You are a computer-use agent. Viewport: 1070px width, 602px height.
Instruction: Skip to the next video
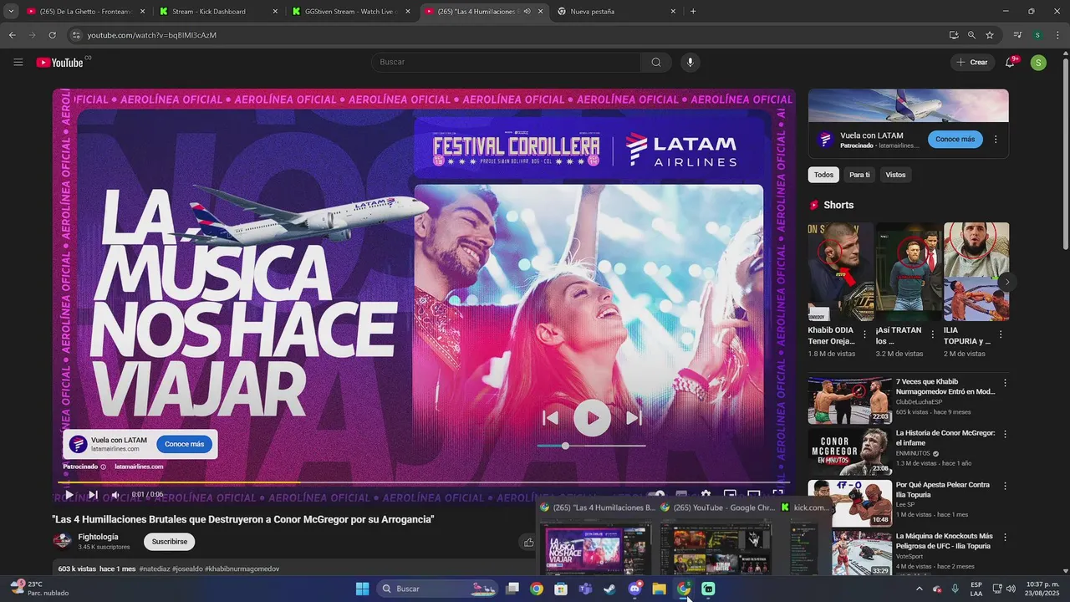tap(93, 495)
